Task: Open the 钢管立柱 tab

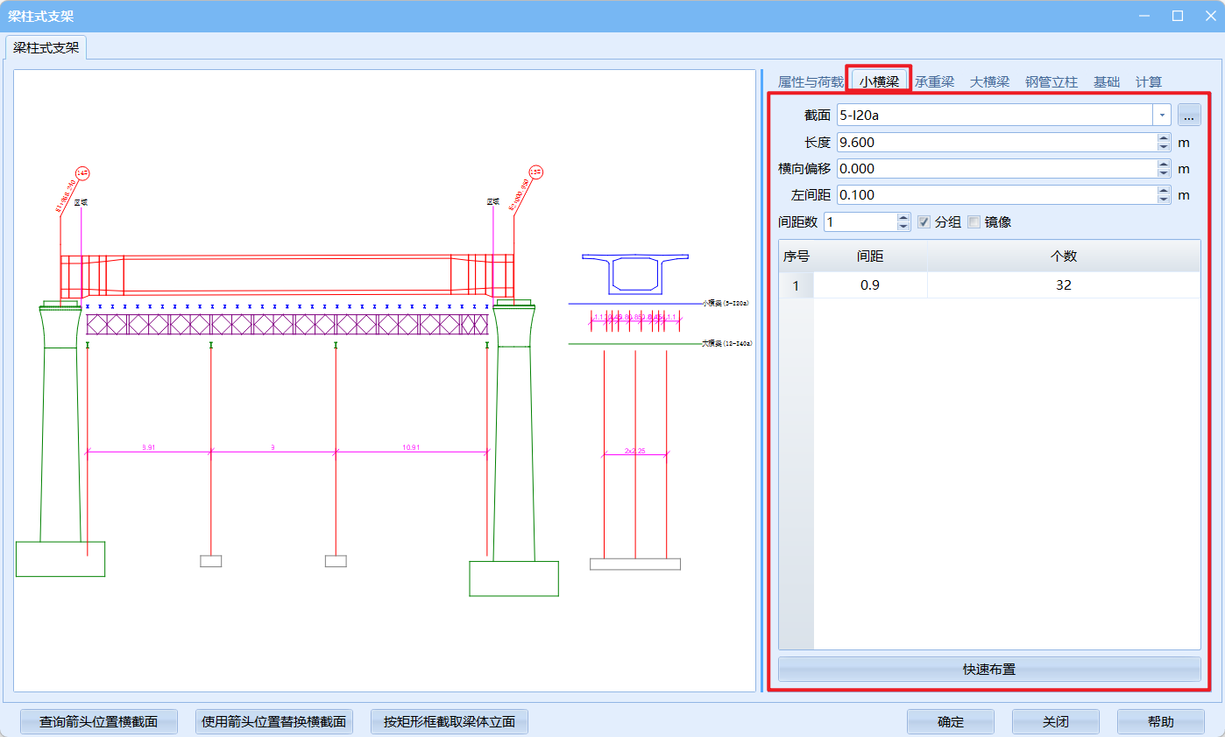Action: tap(1051, 82)
